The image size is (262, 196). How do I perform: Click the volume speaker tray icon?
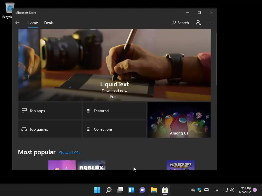(232, 190)
